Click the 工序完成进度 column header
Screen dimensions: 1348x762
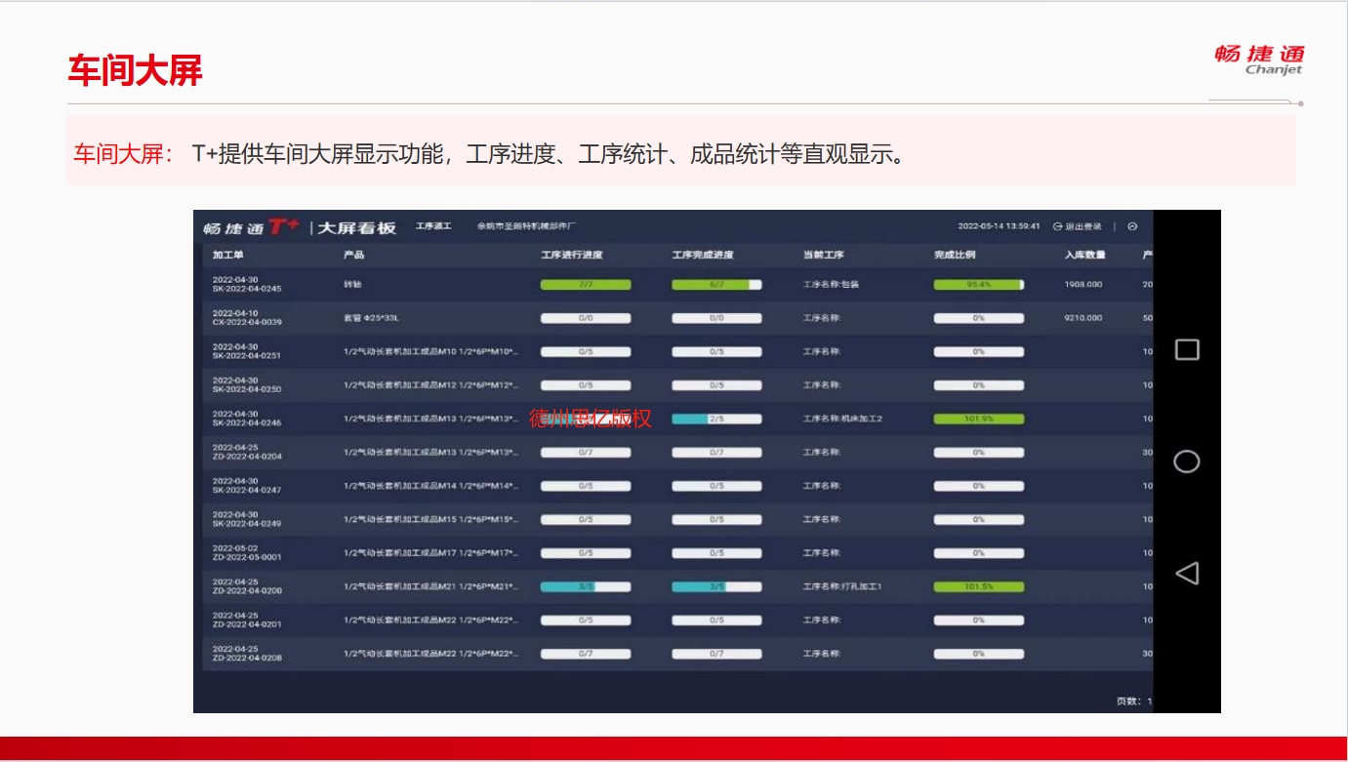tap(703, 255)
